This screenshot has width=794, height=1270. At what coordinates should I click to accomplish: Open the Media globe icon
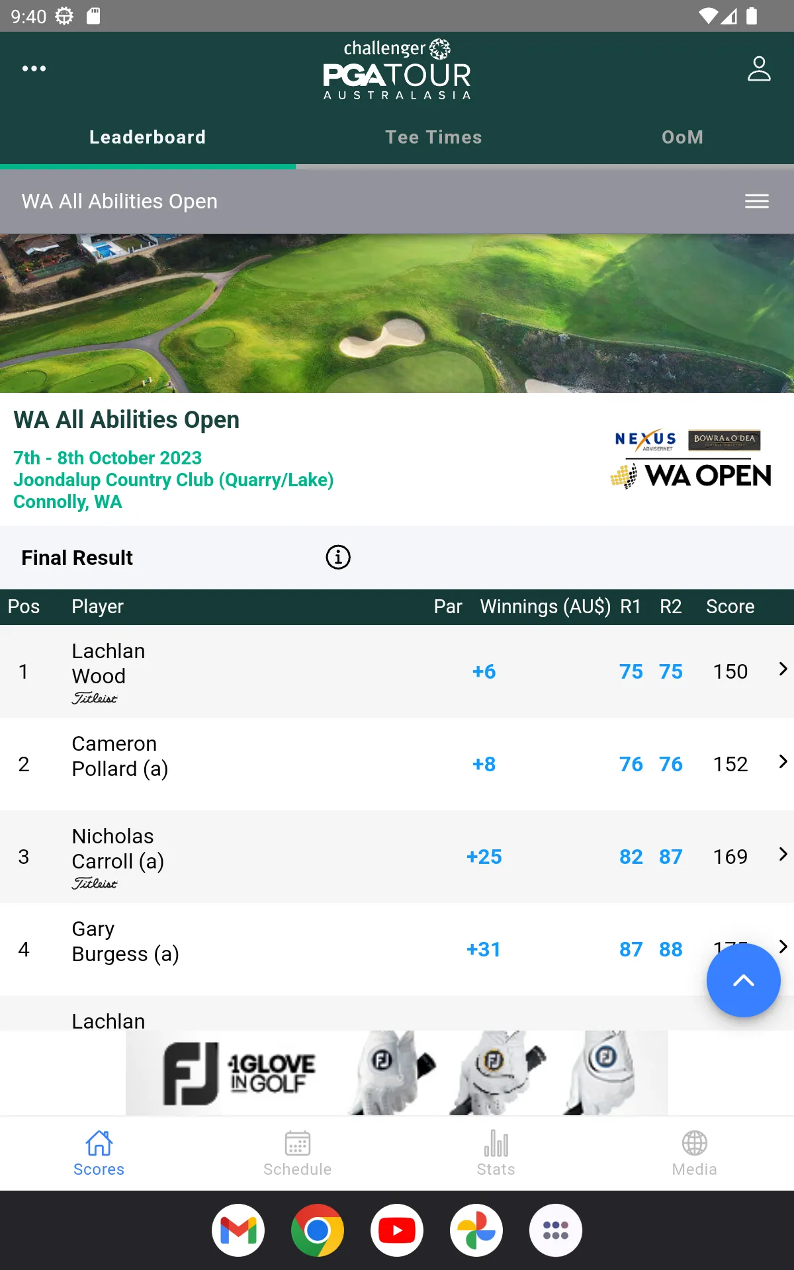(x=695, y=1143)
